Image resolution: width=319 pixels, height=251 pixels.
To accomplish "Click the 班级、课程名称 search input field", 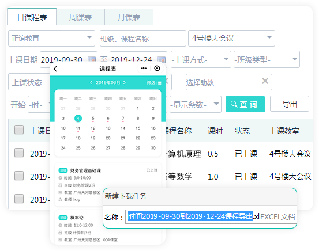I will click(143, 38).
